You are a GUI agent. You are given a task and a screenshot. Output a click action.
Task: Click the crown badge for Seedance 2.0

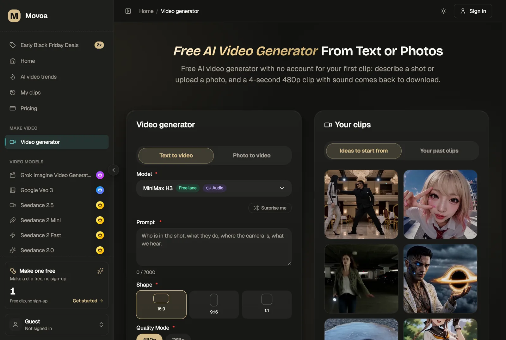coord(100,250)
